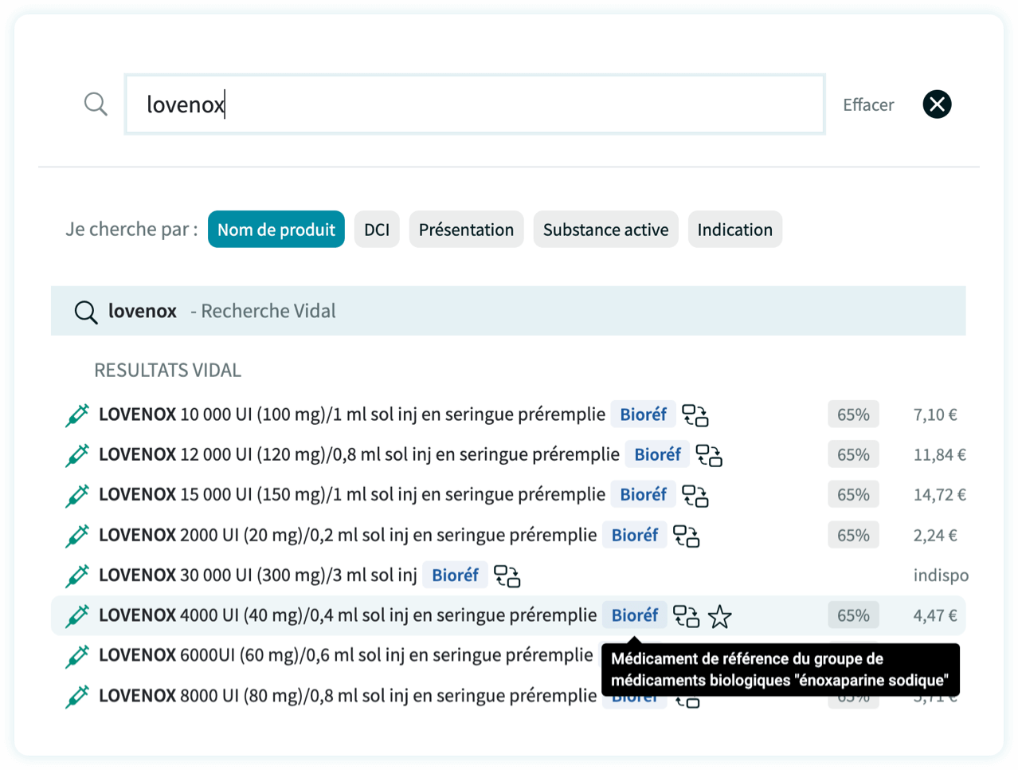
Task: Click substitution swap icon for LOVENOX 2000 UI
Action: pyautogui.click(x=686, y=536)
